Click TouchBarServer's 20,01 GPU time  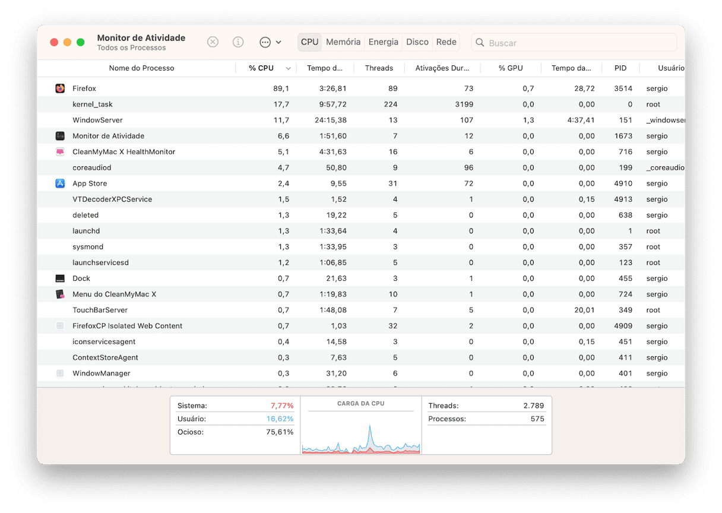click(584, 311)
